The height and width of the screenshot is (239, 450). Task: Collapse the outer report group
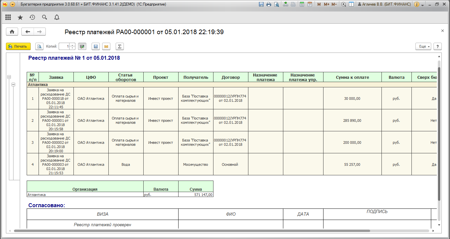point(9,77)
